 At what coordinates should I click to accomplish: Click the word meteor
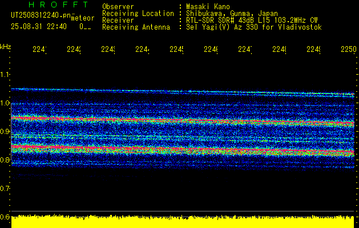[83, 18]
